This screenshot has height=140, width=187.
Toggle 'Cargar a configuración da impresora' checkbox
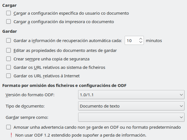click(8, 21)
